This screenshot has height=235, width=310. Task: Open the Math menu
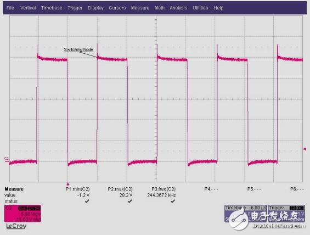pos(159,8)
